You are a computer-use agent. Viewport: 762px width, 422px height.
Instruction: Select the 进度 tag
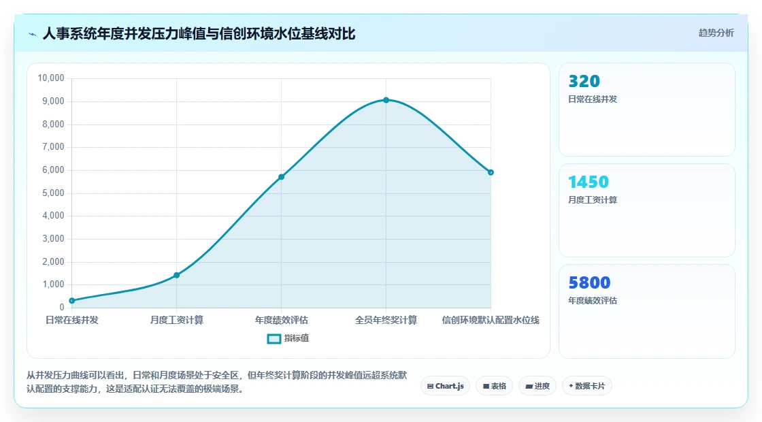pos(537,386)
